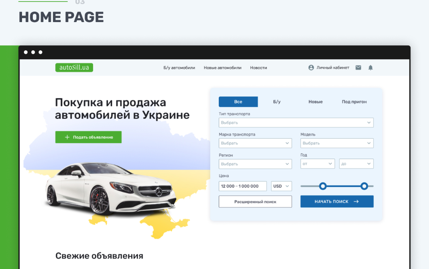Click the right price slider handle
The height and width of the screenshot is (269, 429).
(364, 186)
